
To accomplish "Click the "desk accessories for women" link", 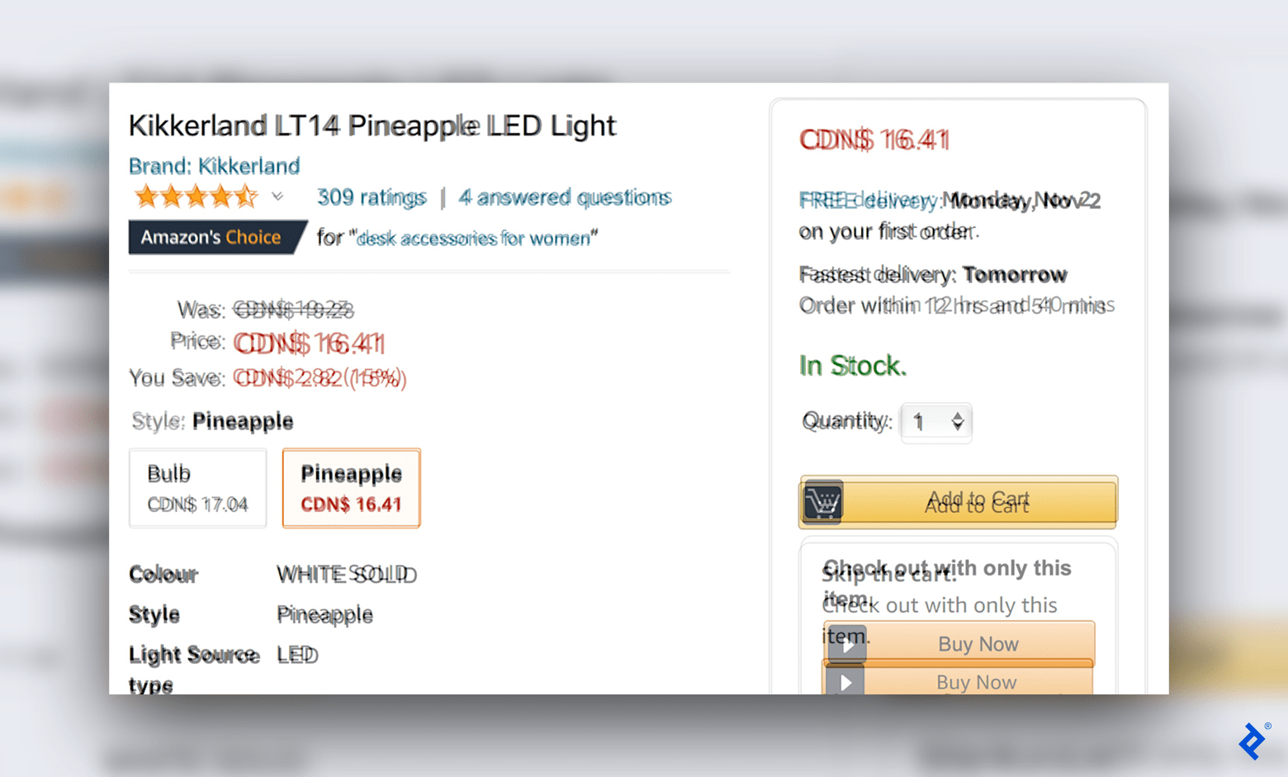I will click(x=475, y=238).
